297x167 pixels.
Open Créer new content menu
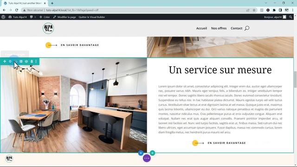45,17
